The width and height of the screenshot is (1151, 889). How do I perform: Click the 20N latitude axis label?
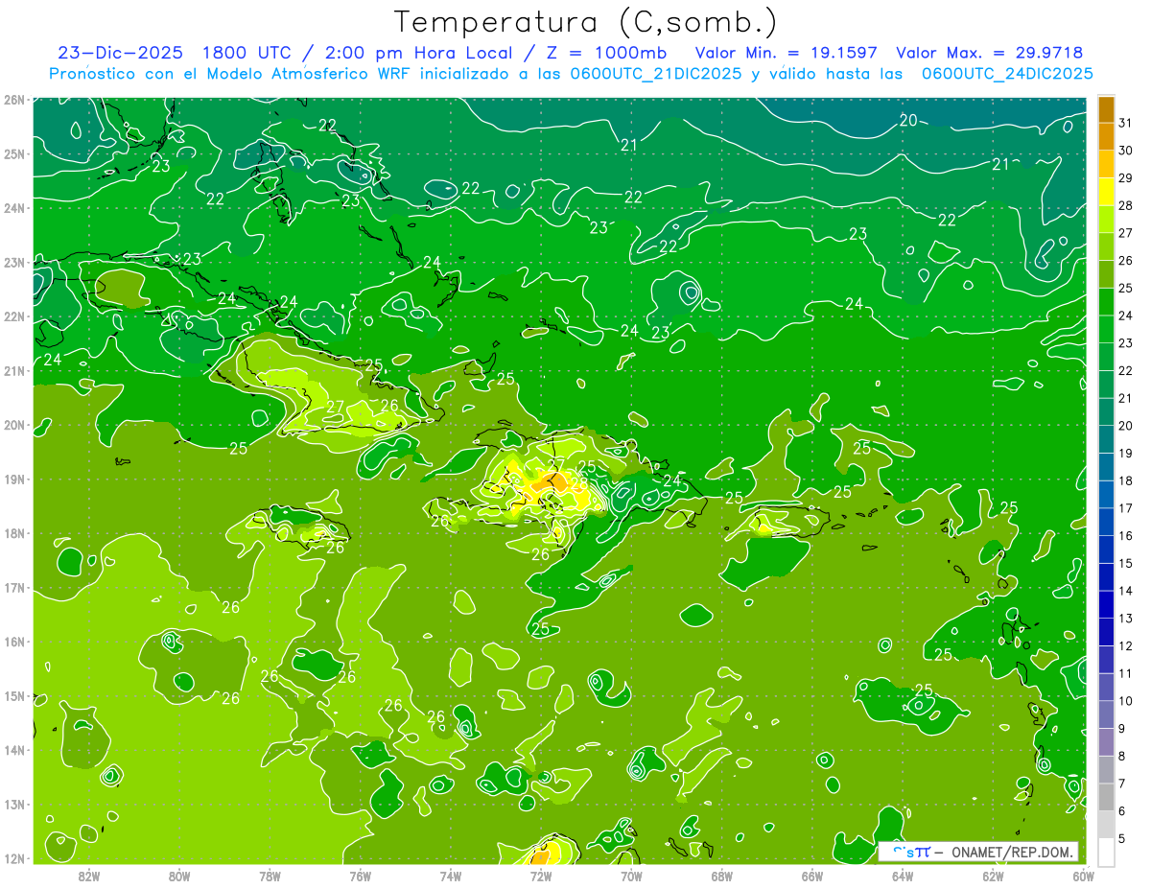(14, 424)
